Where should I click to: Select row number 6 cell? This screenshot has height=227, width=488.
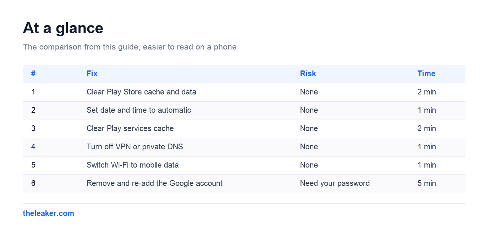(33, 183)
